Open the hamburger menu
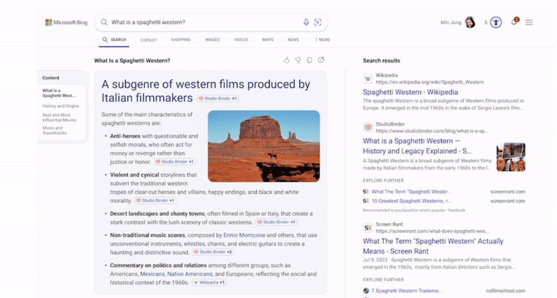Viewport: 557px width, 298px height. (x=529, y=22)
